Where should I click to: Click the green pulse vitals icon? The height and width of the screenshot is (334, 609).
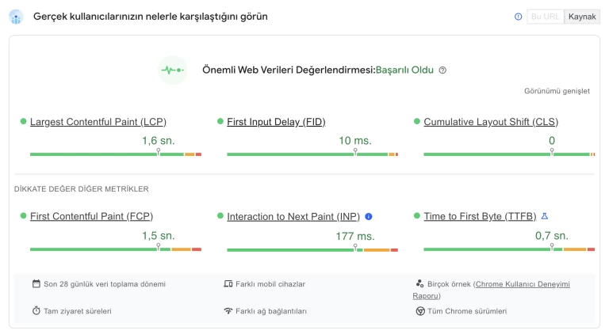pos(172,70)
